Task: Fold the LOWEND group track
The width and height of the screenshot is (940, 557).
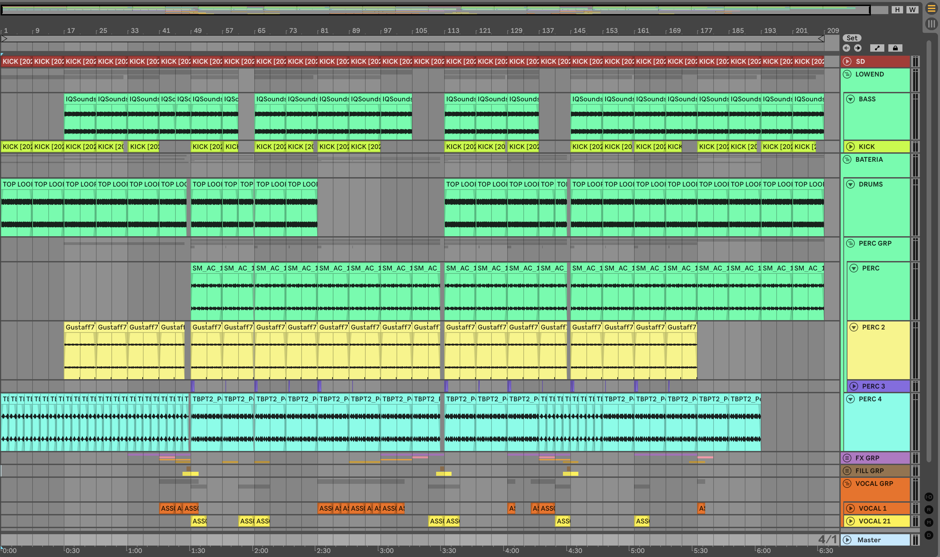Action: (847, 74)
